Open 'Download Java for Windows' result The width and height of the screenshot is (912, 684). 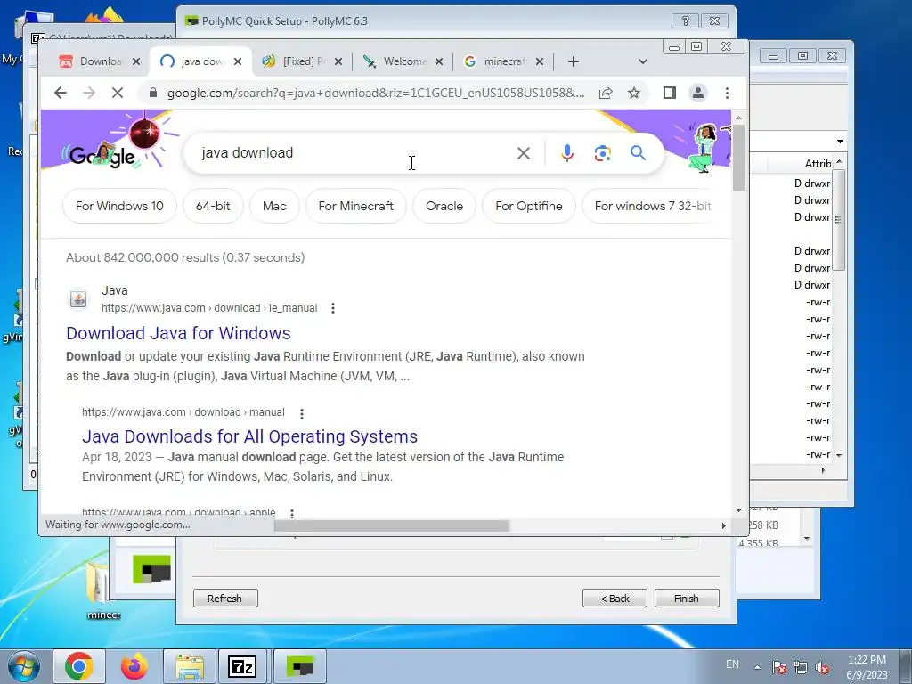pos(178,333)
